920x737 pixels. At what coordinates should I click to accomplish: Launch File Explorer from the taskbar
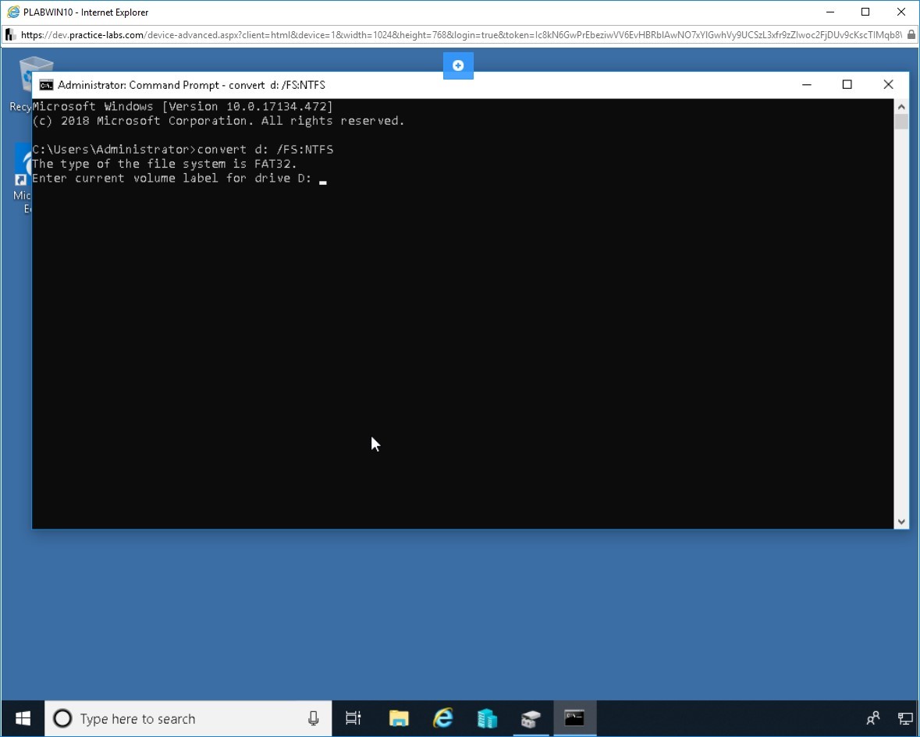[399, 718]
